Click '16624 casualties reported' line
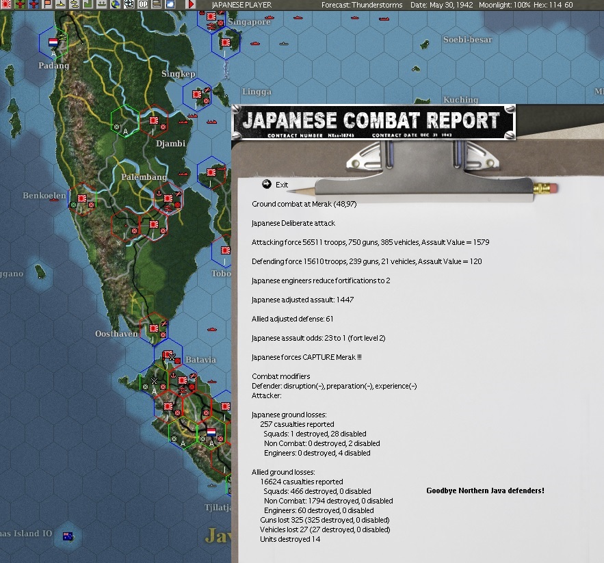Viewport: 604px width, 563px height. coord(301,482)
